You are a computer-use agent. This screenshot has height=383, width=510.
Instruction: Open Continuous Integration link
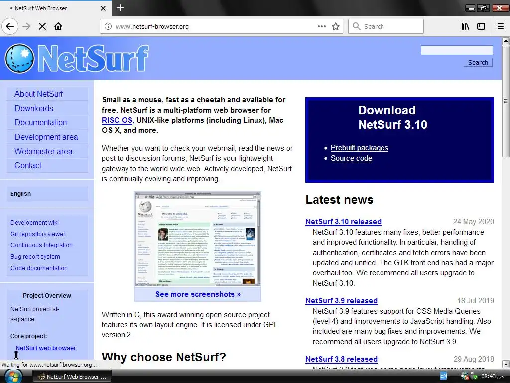click(41, 245)
